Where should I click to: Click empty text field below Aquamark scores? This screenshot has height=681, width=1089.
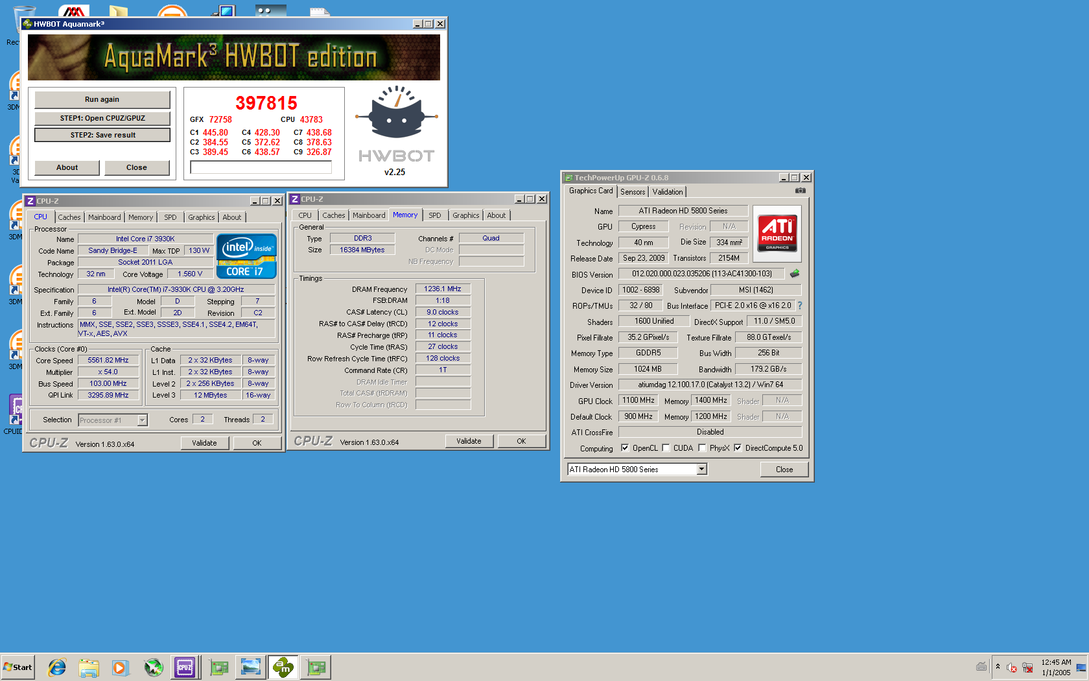261,167
